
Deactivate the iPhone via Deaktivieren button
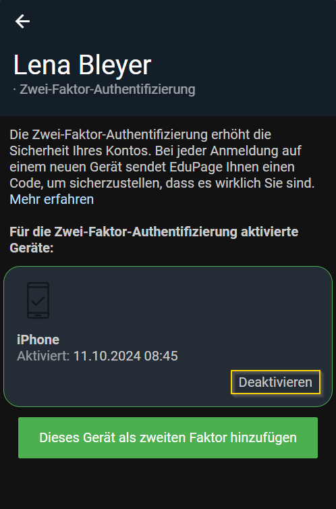click(x=275, y=382)
